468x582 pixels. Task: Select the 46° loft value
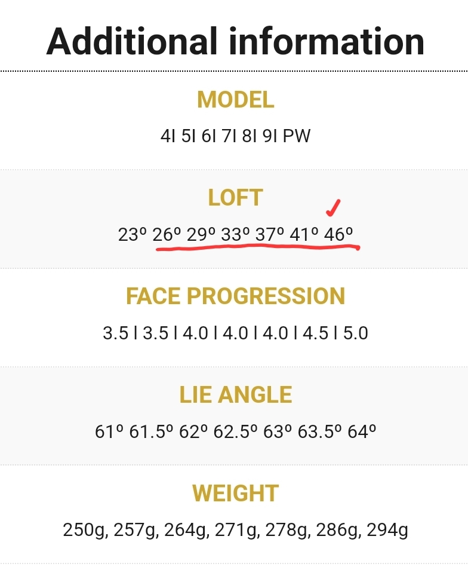pyautogui.click(x=338, y=235)
